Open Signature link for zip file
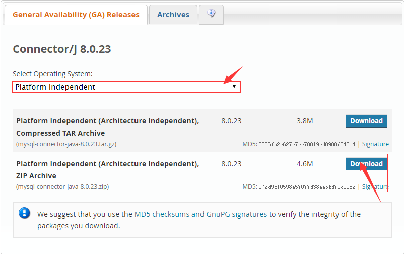Image resolution: width=404 pixels, height=254 pixels. pyautogui.click(x=375, y=186)
